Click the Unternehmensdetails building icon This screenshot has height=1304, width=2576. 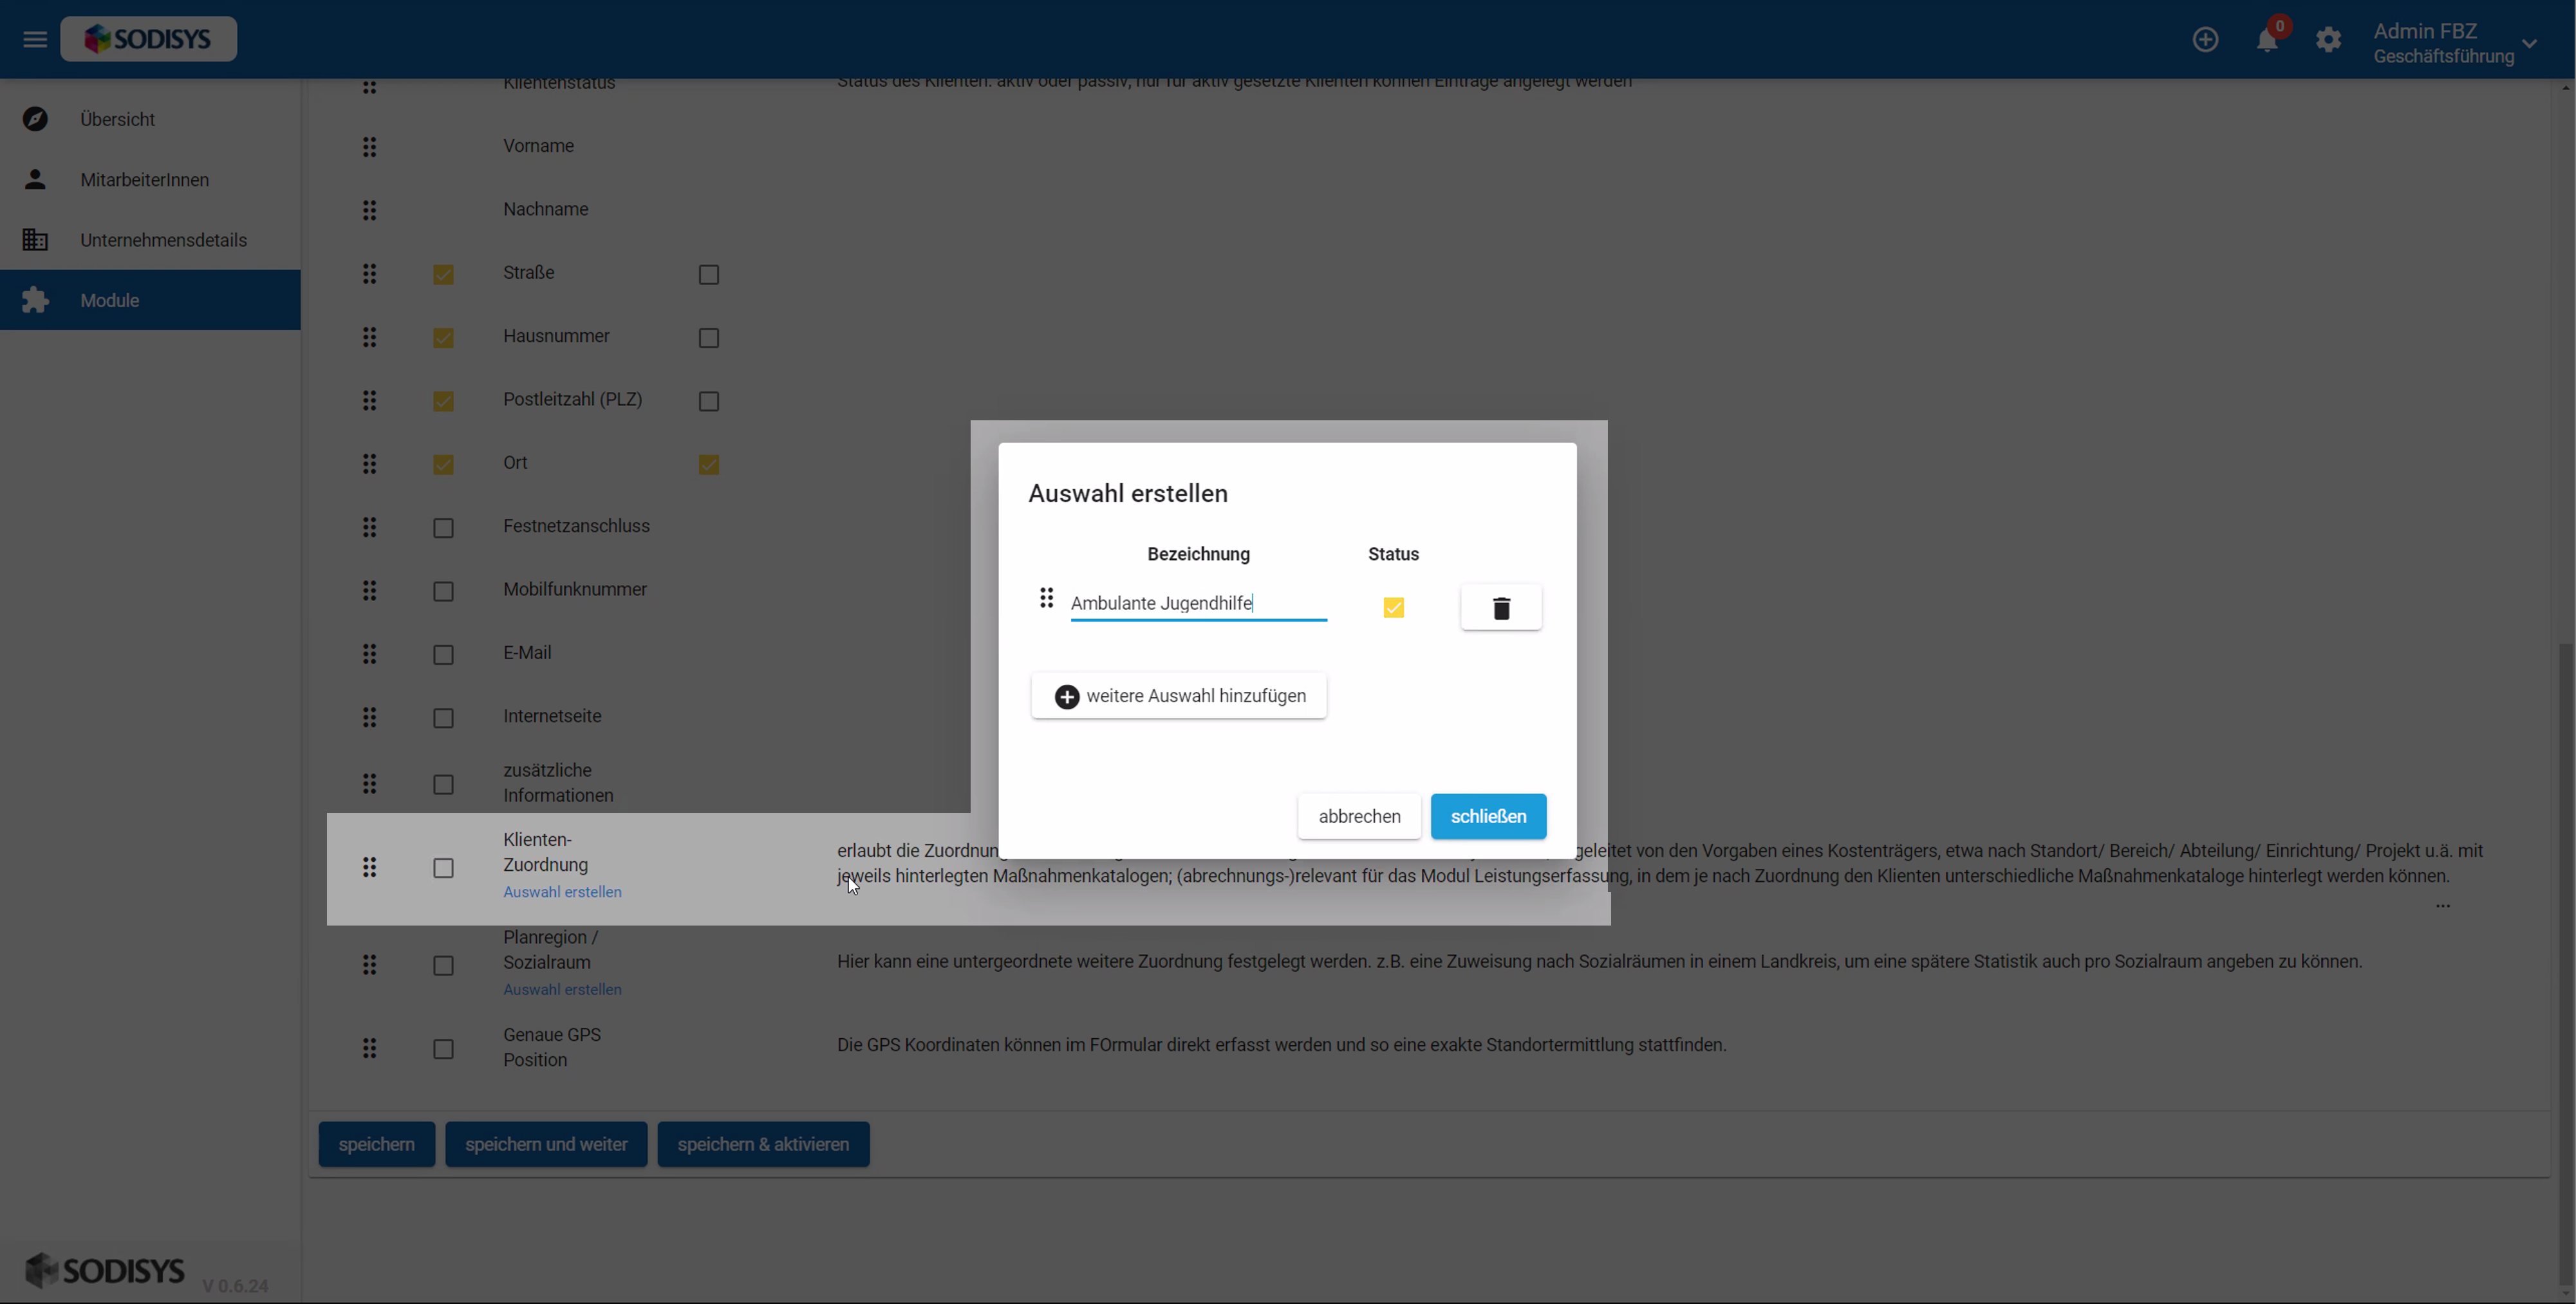[x=35, y=240]
